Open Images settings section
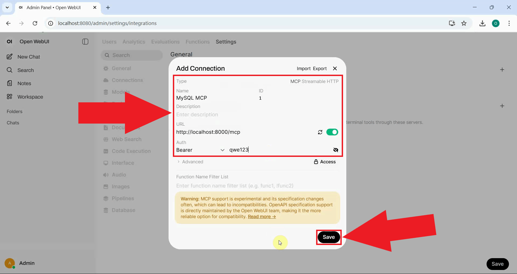This screenshot has height=274, width=517. pos(120,186)
